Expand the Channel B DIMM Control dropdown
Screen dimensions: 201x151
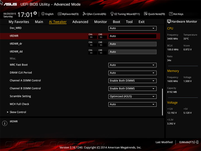132,88
